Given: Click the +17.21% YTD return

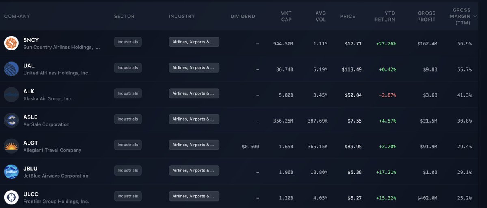Looking at the screenshot, I should (386, 173).
